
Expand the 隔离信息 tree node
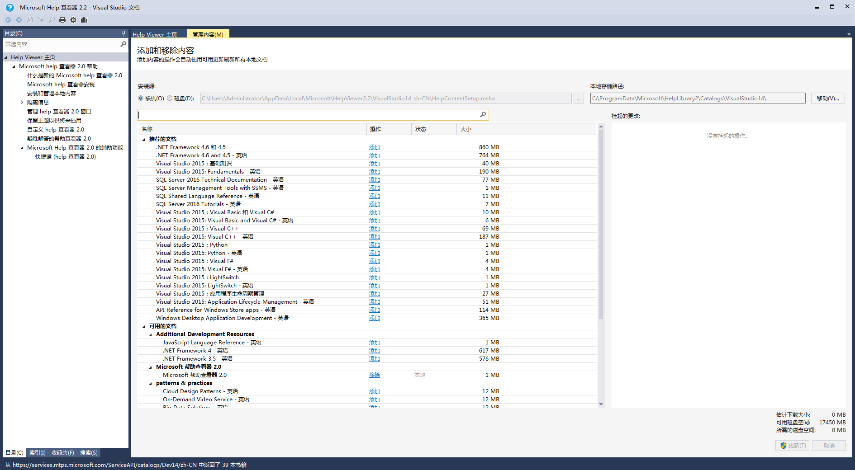[22, 103]
